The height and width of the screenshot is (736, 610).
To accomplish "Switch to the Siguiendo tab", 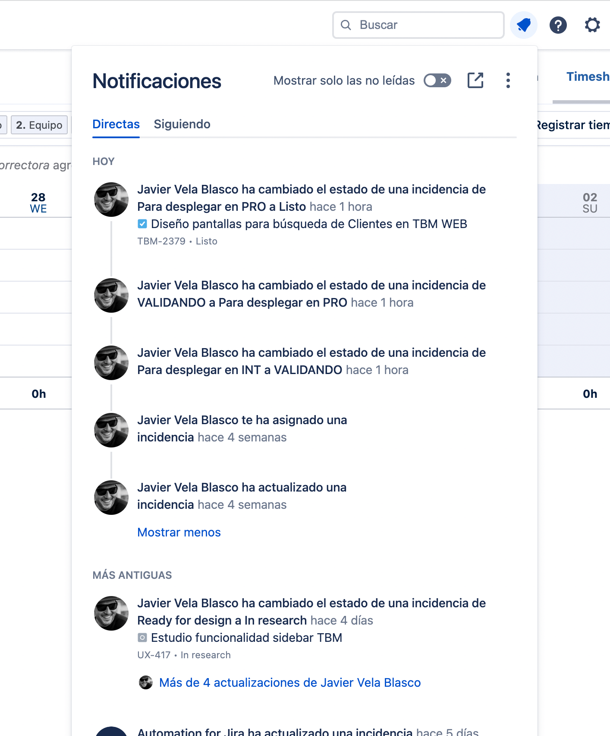I will click(x=182, y=124).
